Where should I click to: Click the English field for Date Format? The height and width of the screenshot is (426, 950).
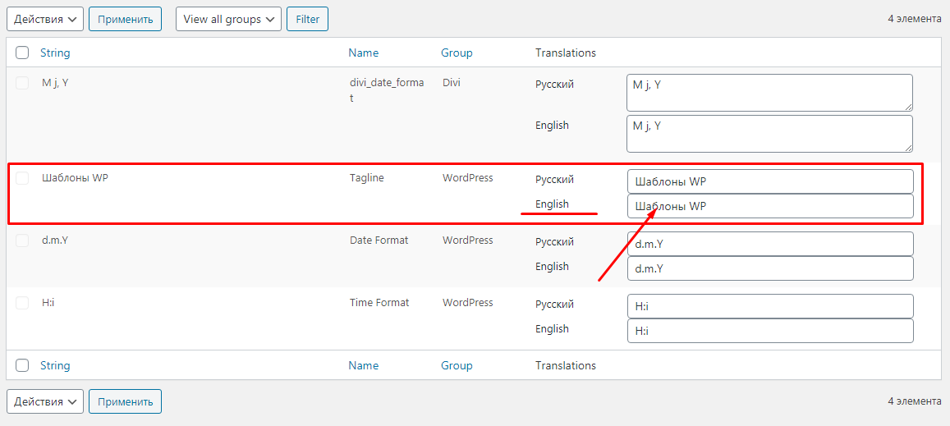tap(769, 268)
